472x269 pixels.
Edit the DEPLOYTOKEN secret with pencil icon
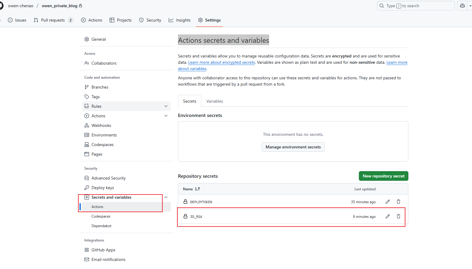388,202
